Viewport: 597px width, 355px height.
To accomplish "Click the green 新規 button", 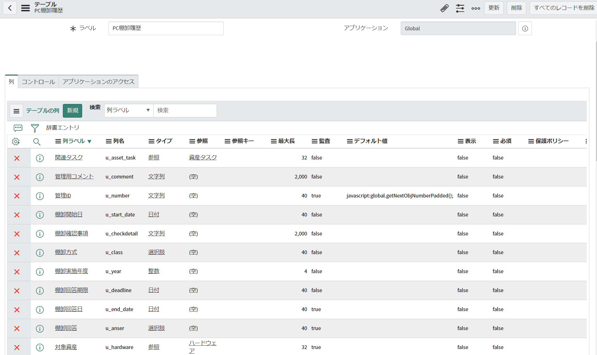I will click(x=73, y=110).
